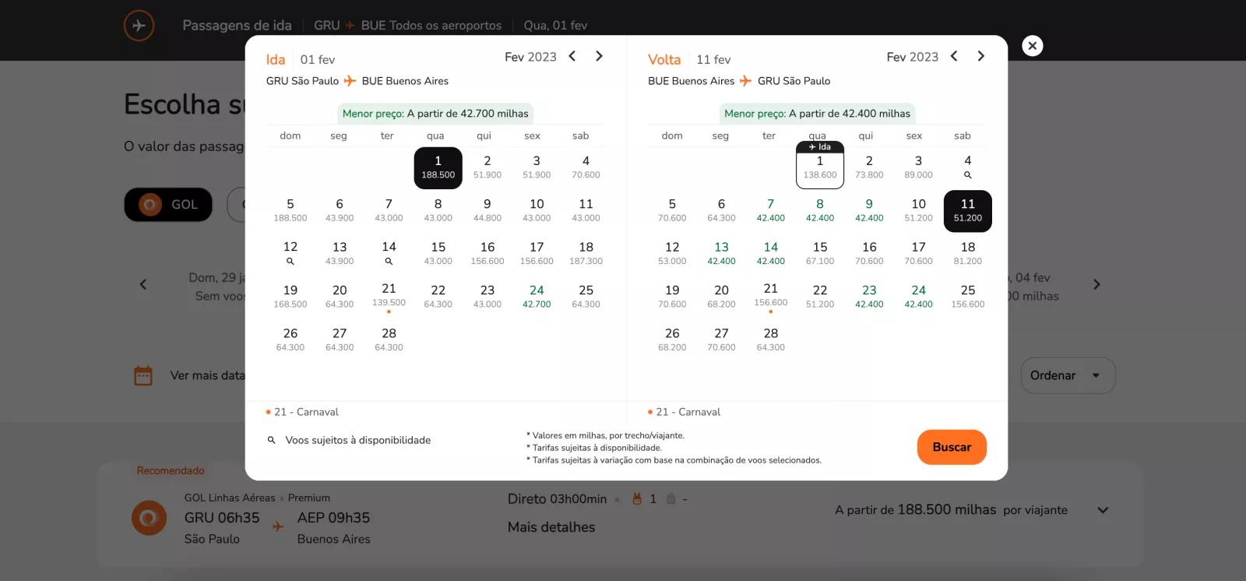The image size is (1246, 581).
Task: Select Volta date 3 priced 89.000
Action: tap(919, 167)
